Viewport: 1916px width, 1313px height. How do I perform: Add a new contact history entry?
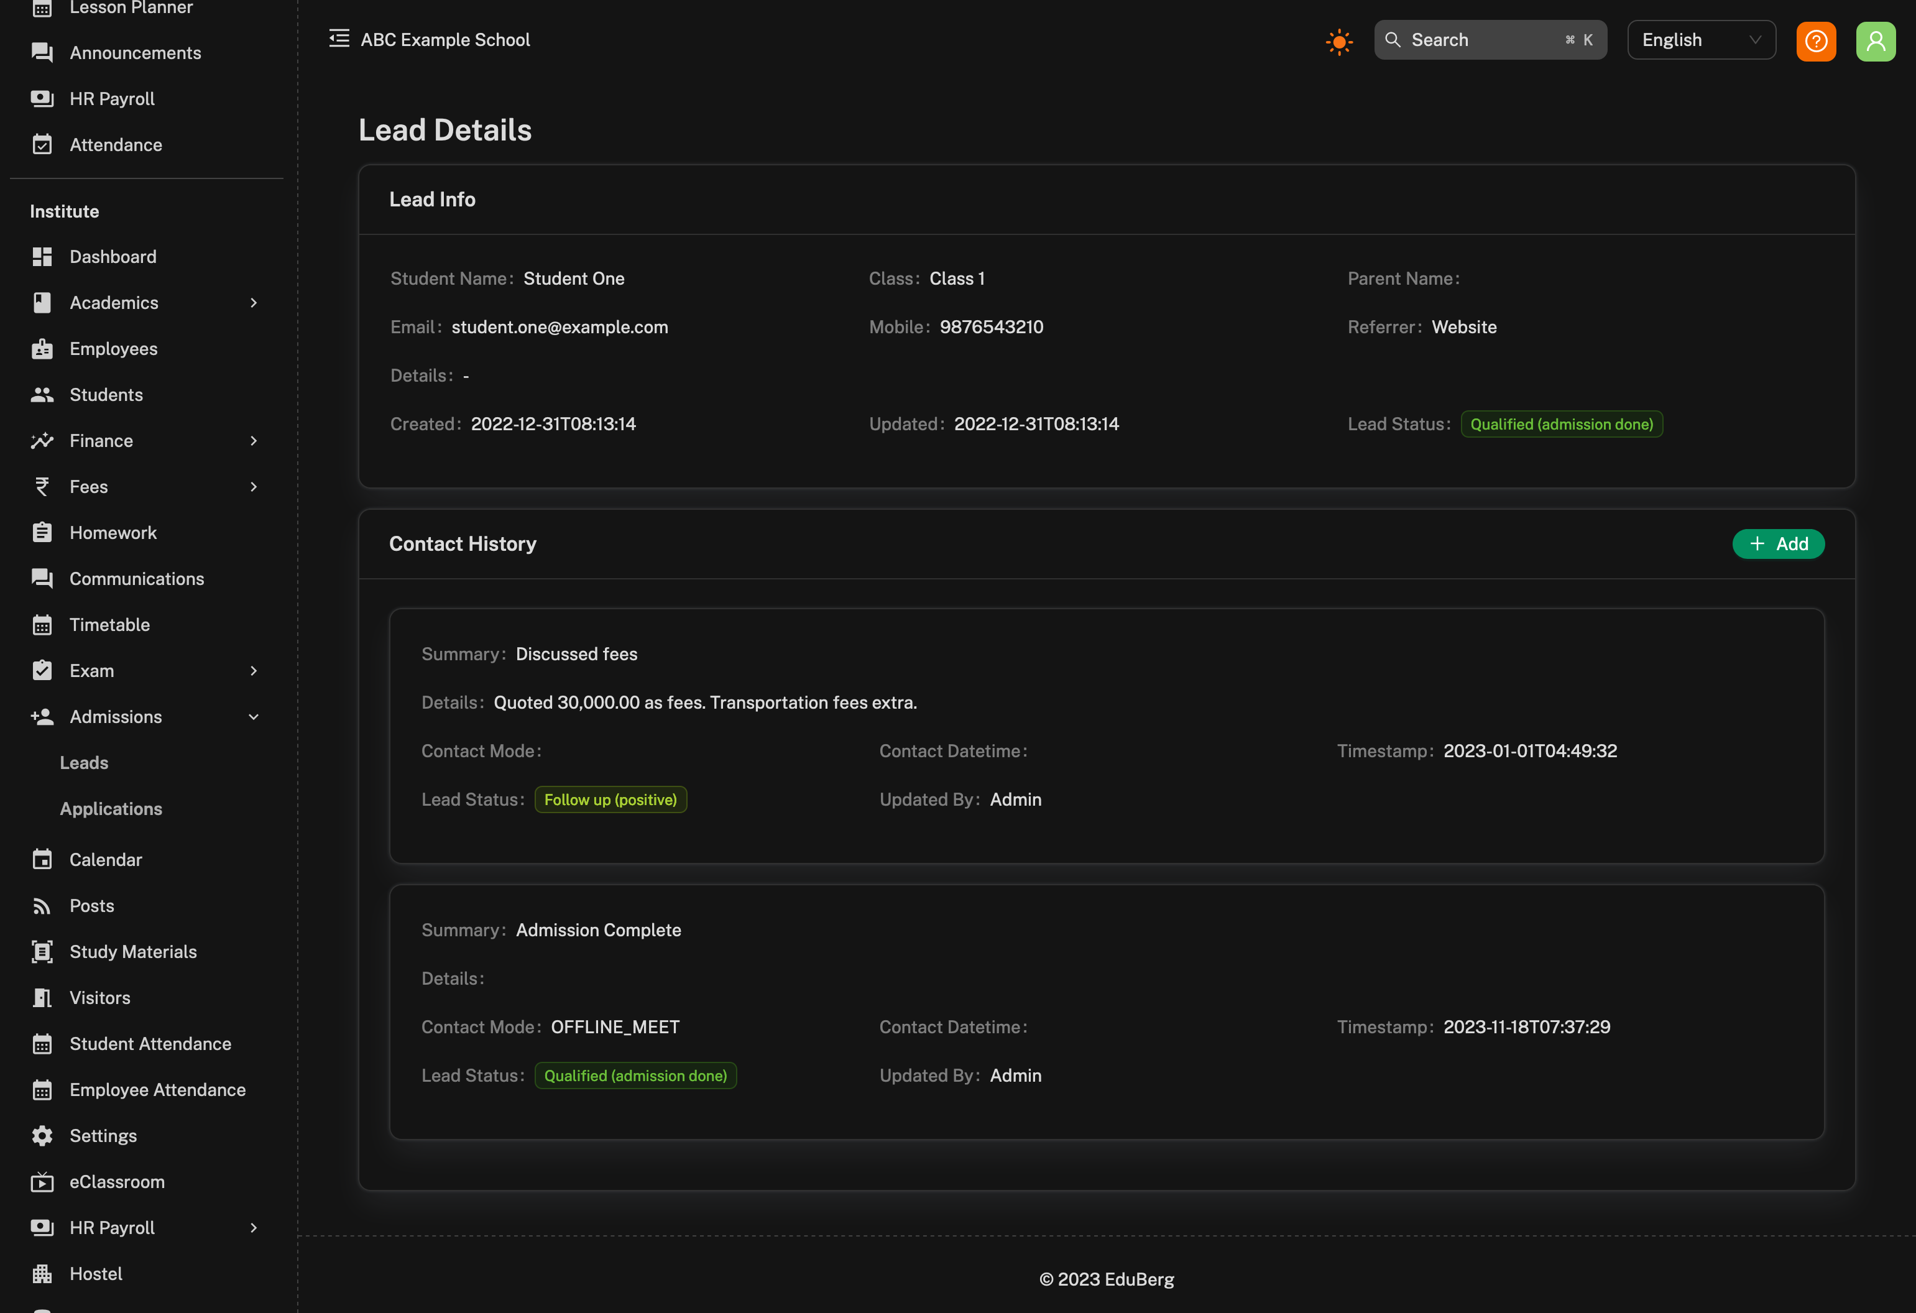point(1779,544)
